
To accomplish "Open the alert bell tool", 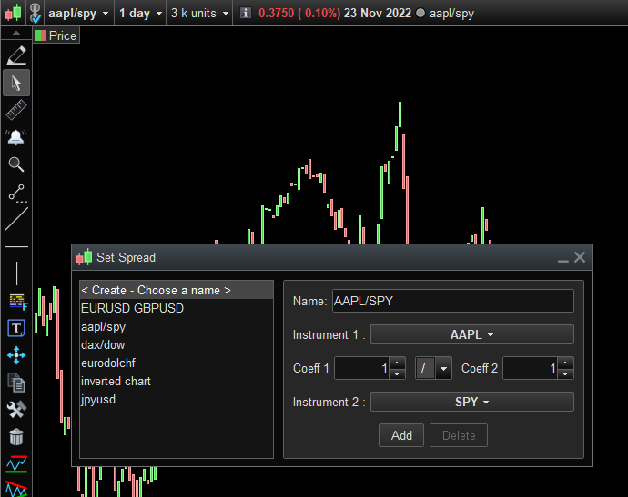I will pos(16,137).
